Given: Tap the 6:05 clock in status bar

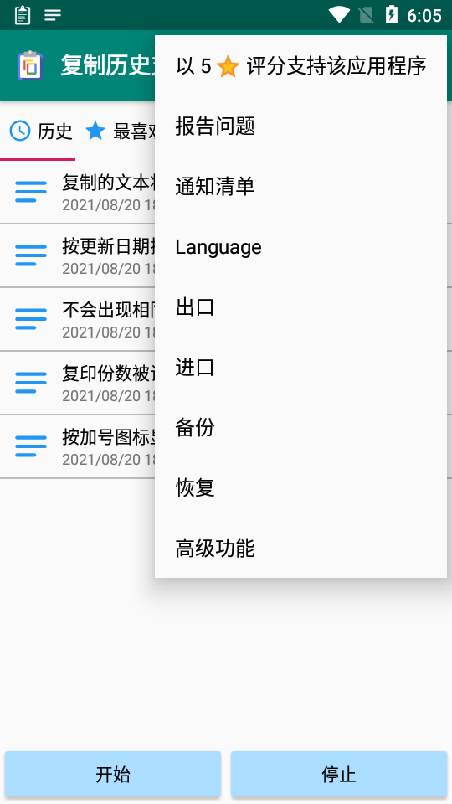Looking at the screenshot, I should point(424,15).
